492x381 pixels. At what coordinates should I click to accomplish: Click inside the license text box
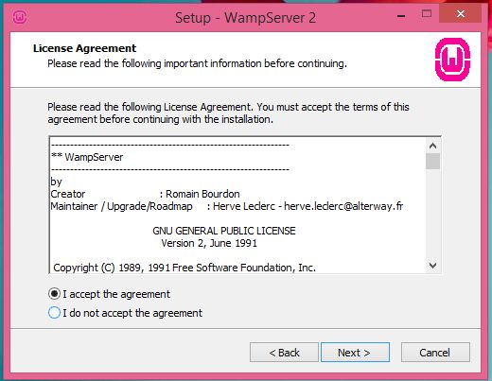click(x=237, y=205)
